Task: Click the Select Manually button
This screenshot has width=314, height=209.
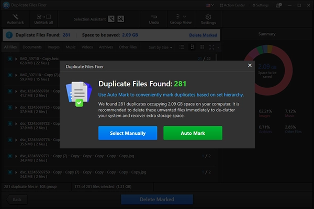Action: click(x=128, y=133)
